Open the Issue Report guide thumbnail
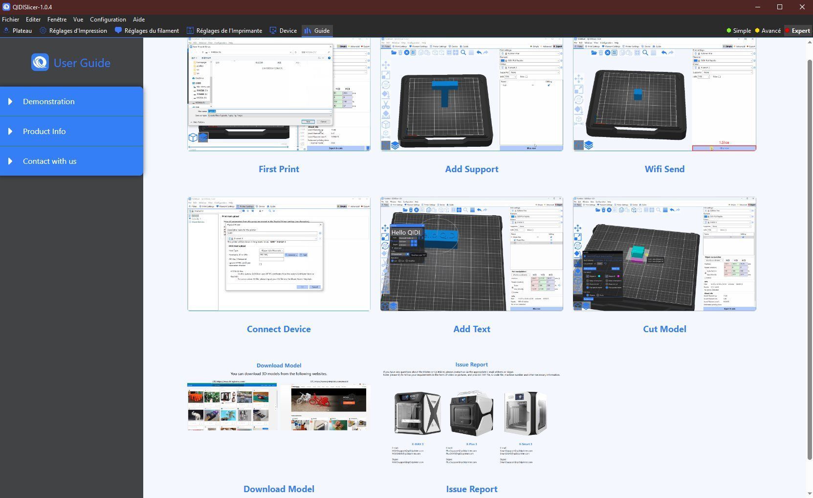The height and width of the screenshot is (498, 813). (x=472, y=413)
